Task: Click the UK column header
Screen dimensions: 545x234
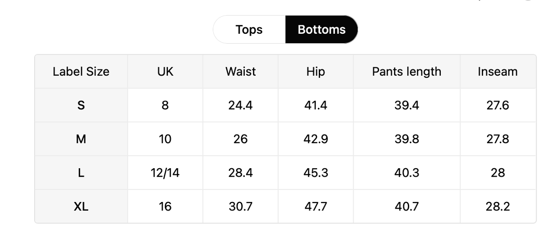Action: coord(165,72)
